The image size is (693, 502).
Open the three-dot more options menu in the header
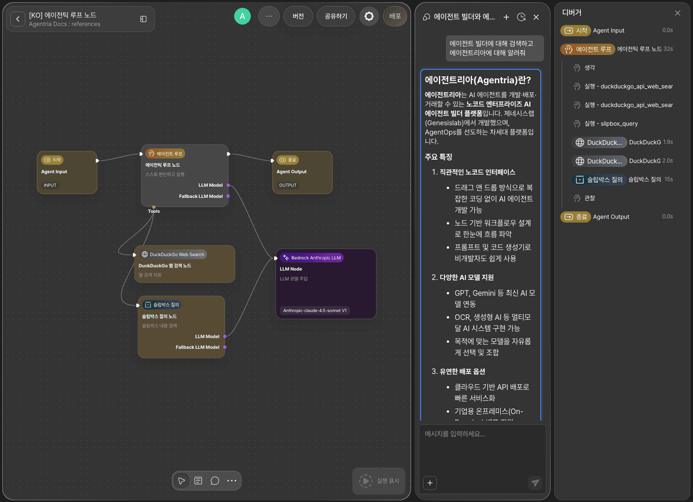269,16
